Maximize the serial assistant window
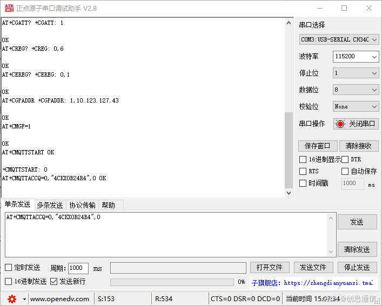The image size is (382, 306). tap(344, 8)
